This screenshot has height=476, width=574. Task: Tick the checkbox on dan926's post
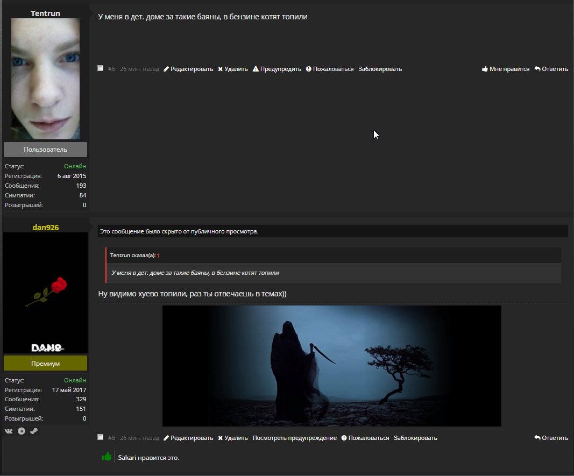(101, 437)
